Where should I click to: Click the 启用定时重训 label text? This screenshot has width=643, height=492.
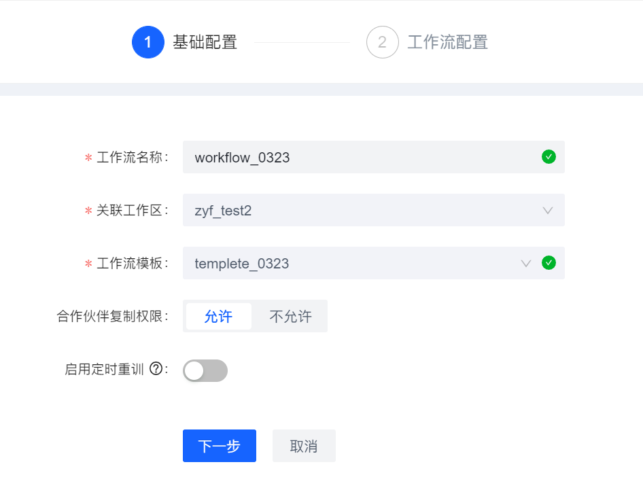coord(104,369)
